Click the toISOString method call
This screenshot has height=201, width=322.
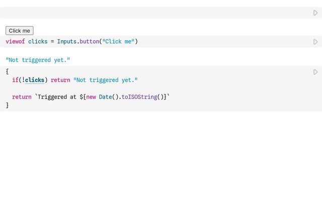point(139,97)
